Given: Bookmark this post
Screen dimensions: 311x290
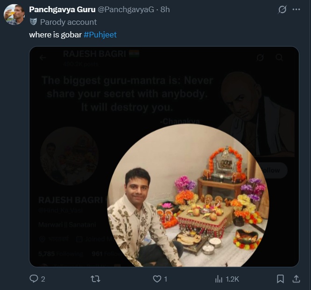Looking at the screenshot, I should pyautogui.click(x=280, y=279).
